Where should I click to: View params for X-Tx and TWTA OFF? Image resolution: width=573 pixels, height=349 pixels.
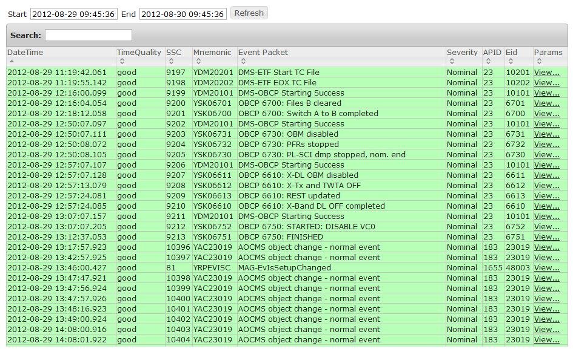pyautogui.click(x=547, y=185)
